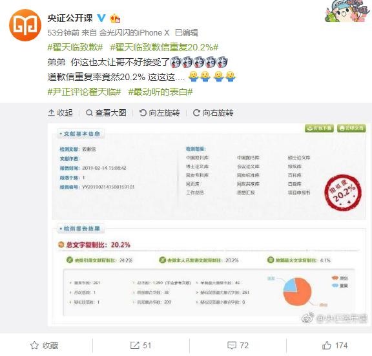Screen dimensions: 372x356
Task: Open the #翟天临致歉信重复20.2%# hashtag
Action: tap(164, 47)
